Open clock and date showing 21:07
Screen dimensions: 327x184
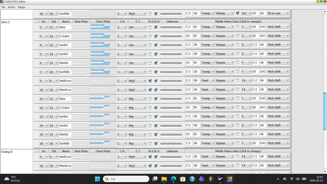pyautogui.click(x=316, y=179)
